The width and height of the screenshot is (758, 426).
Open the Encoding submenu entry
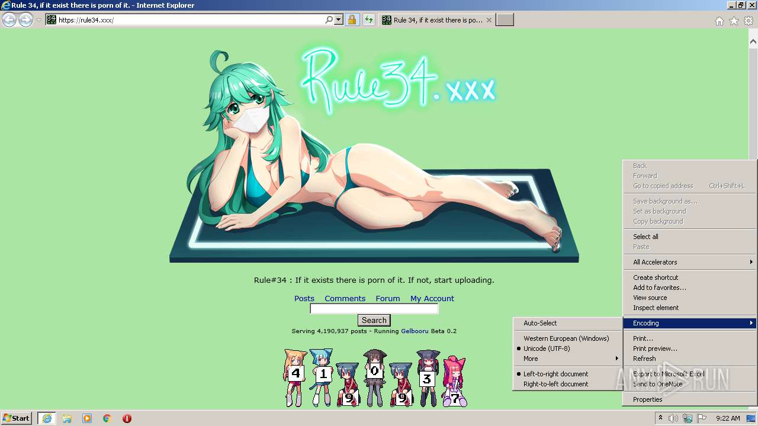pos(690,323)
